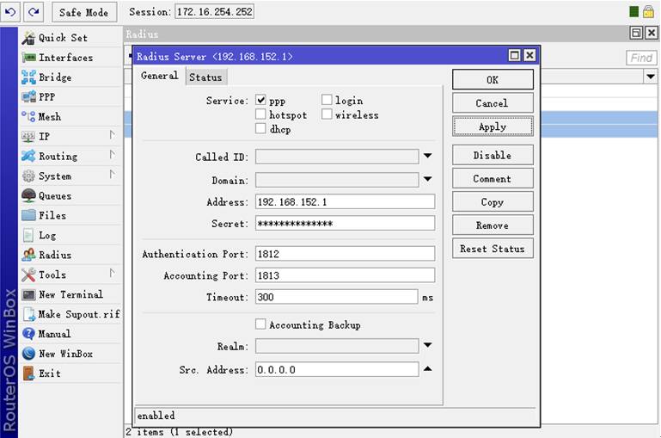Open the Bridge menu item
661x438 pixels.
tap(54, 77)
